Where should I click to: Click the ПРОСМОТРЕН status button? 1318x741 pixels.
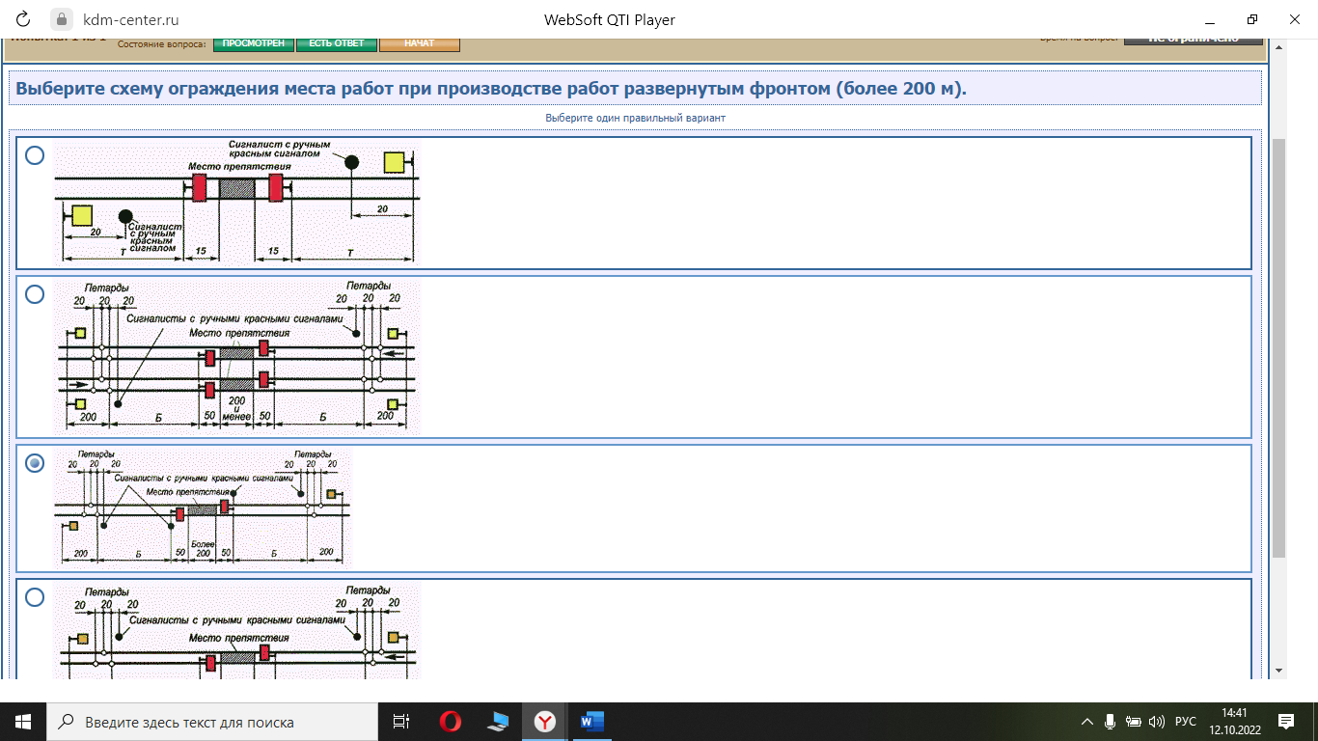(x=254, y=43)
